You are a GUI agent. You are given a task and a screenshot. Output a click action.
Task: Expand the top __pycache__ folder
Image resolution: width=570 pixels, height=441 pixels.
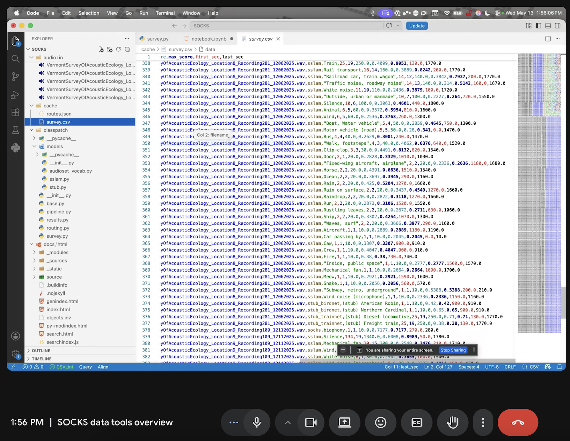point(35,138)
